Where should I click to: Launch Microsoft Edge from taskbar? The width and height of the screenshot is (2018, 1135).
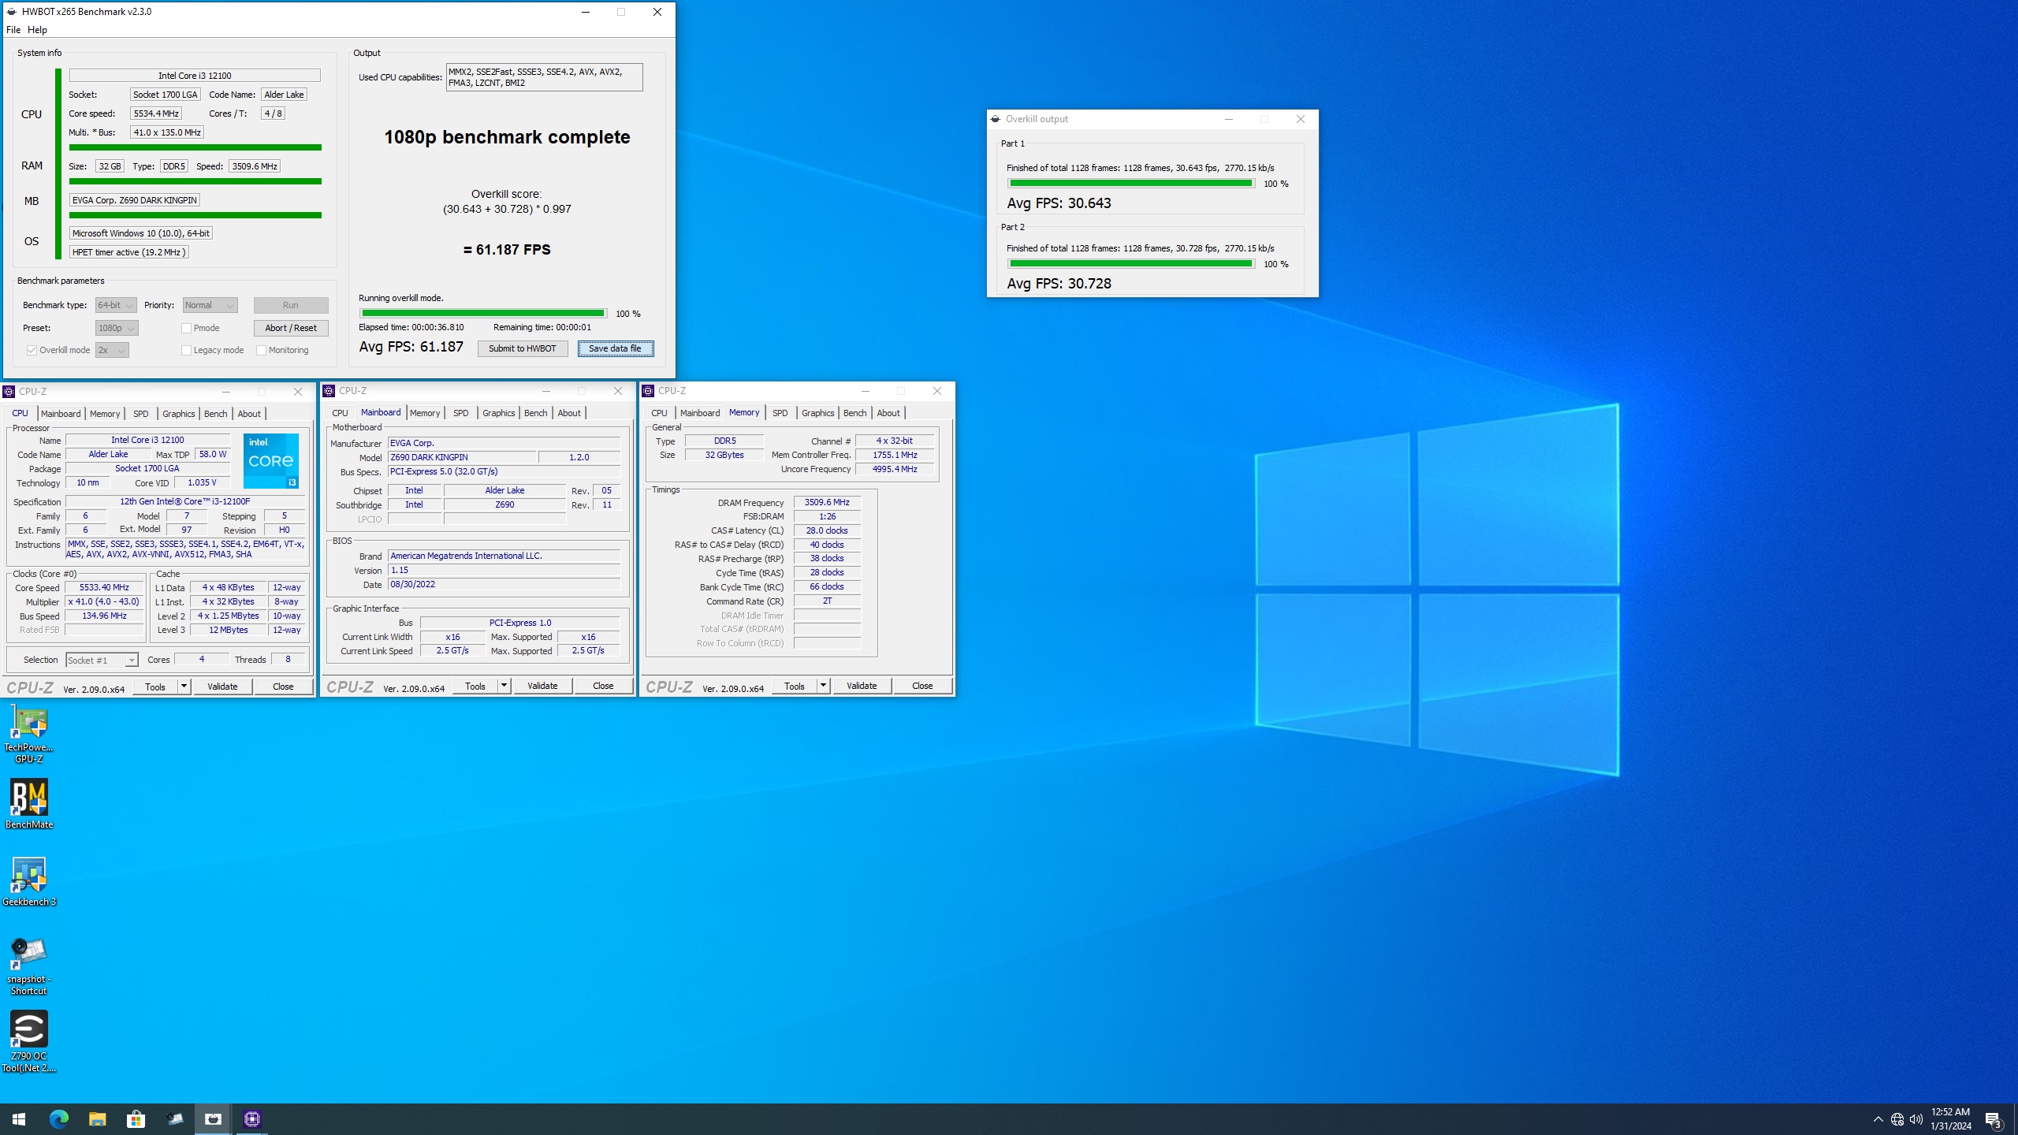tap(58, 1118)
